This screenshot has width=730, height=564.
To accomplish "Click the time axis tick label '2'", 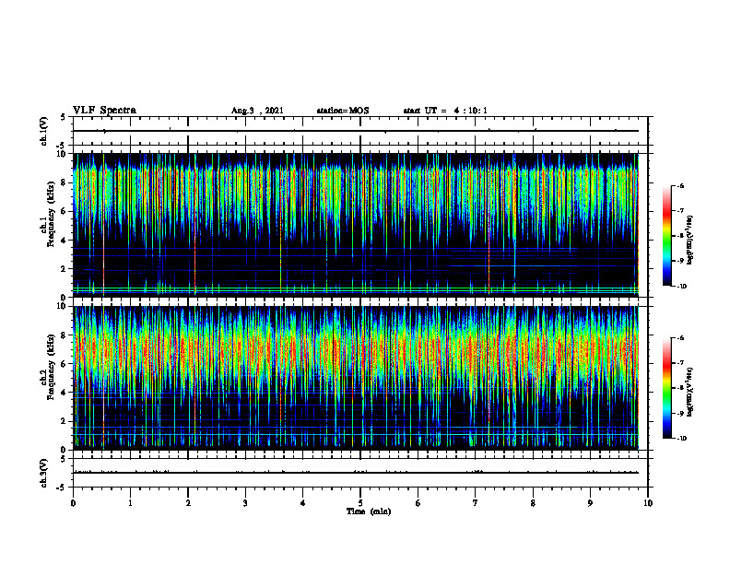I will (x=188, y=503).
